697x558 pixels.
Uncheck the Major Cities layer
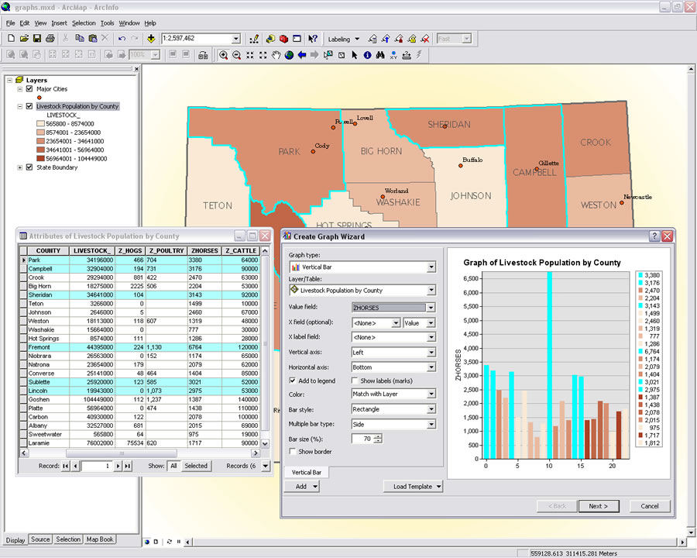(29, 89)
